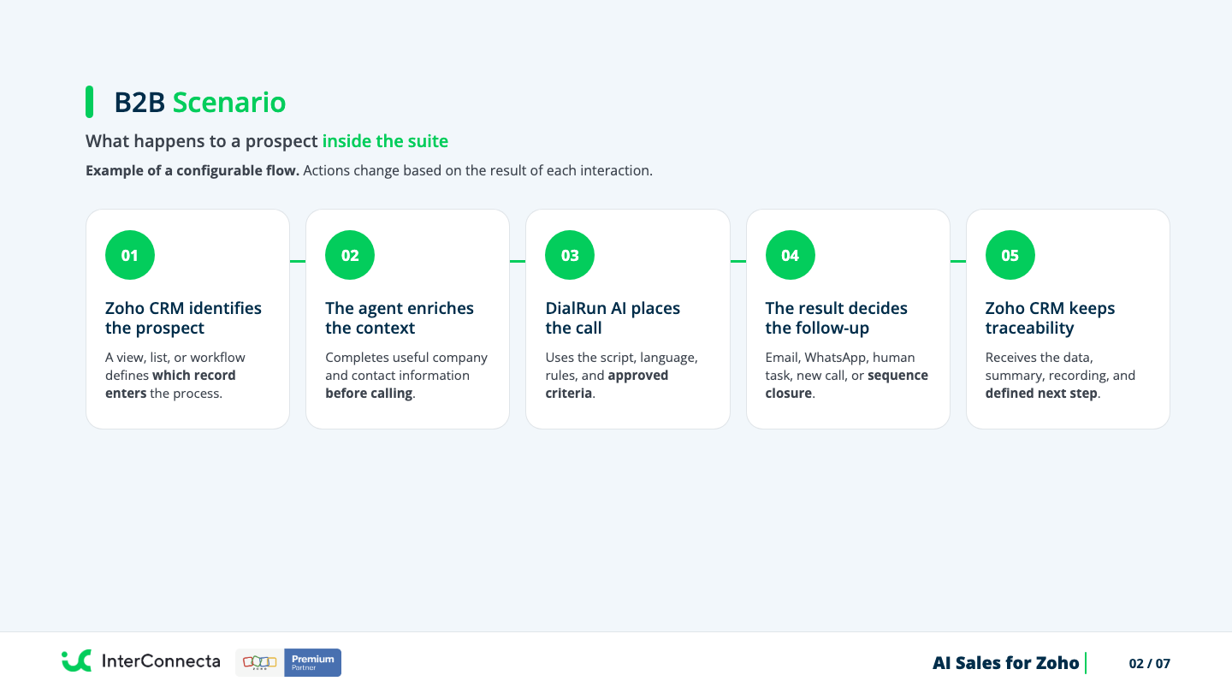Click the green 'inside the suite' text
The image size is (1232, 693).
[x=385, y=141]
